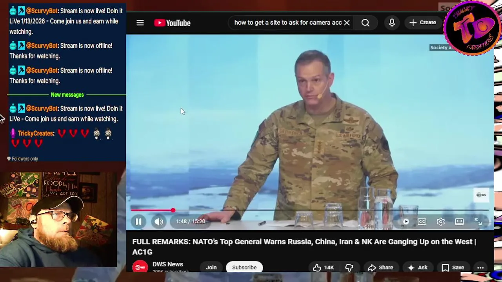Click TrickyCreates username in chat
The image size is (502, 282).
click(x=36, y=134)
